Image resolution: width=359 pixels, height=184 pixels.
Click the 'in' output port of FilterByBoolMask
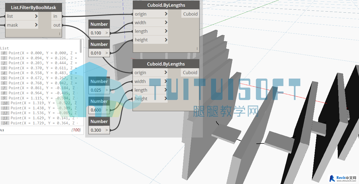click(x=55, y=16)
